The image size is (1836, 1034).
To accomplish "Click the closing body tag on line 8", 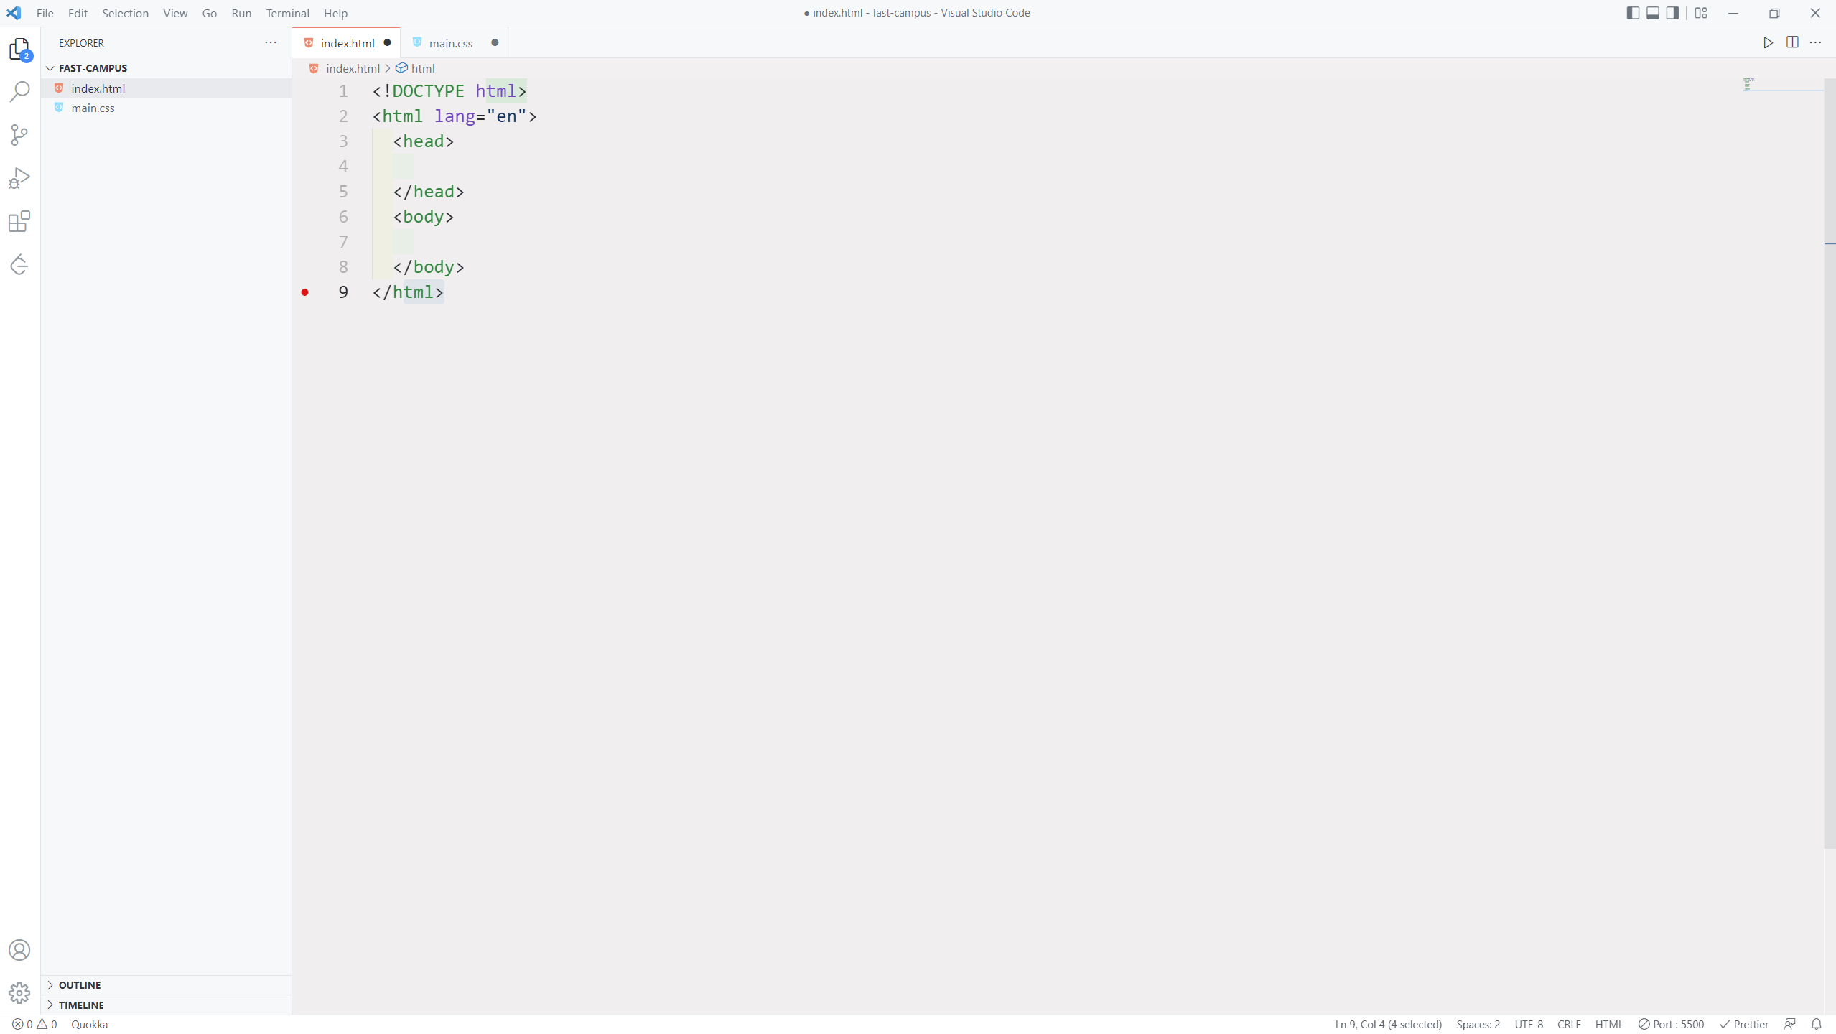I will click(429, 267).
